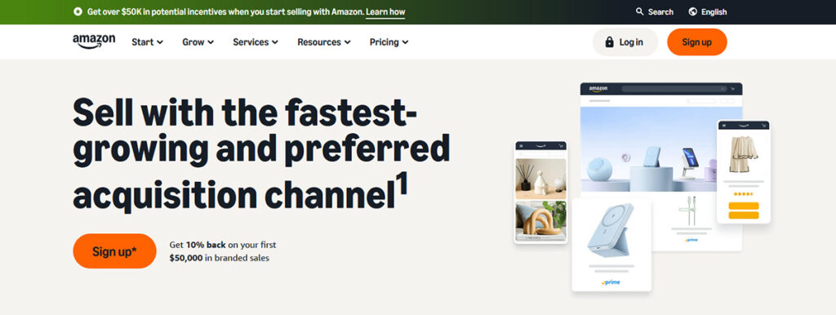Click the home decor phone mockup
The image size is (836, 315).
click(x=540, y=193)
